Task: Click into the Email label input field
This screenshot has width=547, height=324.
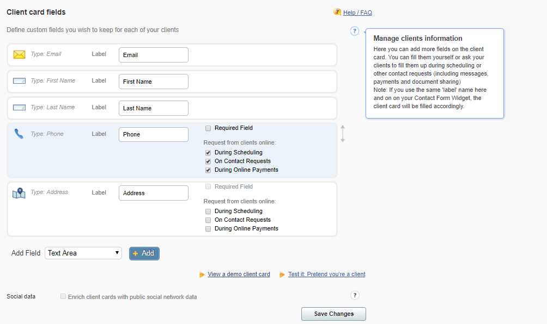Action: point(153,55)
